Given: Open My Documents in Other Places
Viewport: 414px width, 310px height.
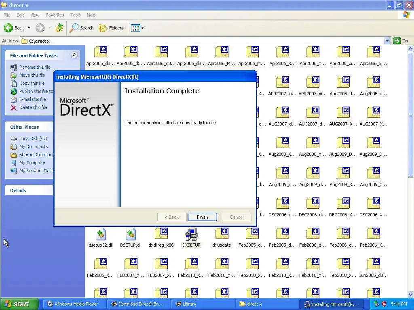Looking at the screenshot, I should coord(34,147).
